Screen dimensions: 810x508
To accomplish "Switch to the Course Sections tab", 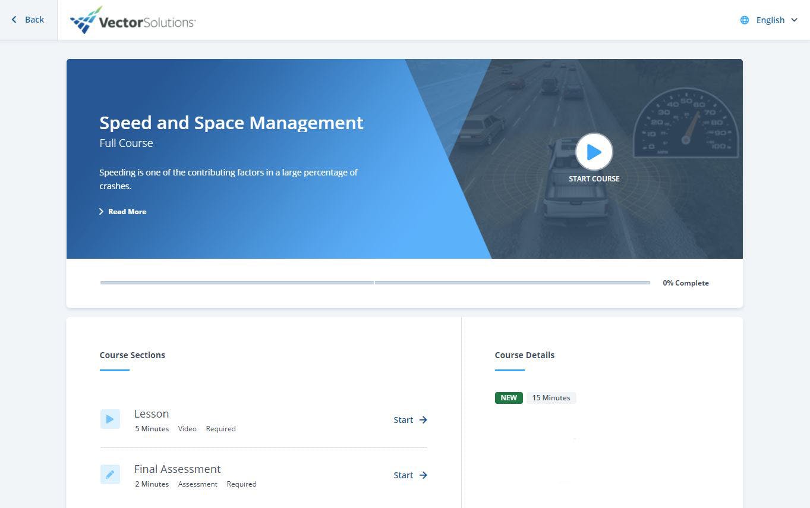I will point(132,355).
